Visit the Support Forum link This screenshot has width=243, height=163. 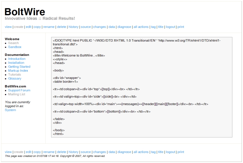tap(19, 90)
